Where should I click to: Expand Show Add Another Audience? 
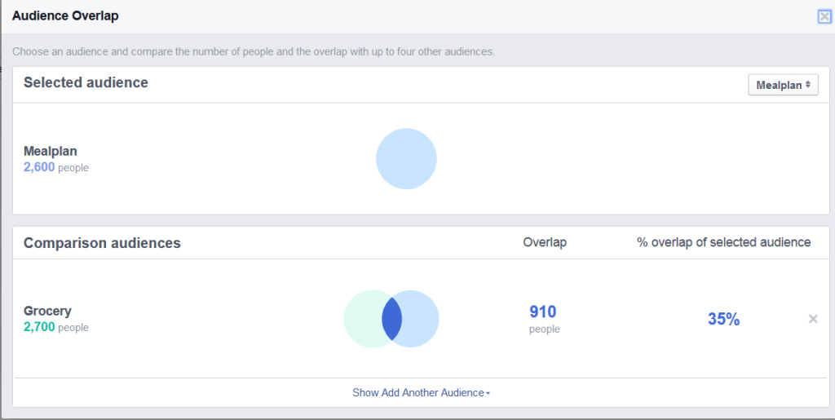[x=422, y=393]
